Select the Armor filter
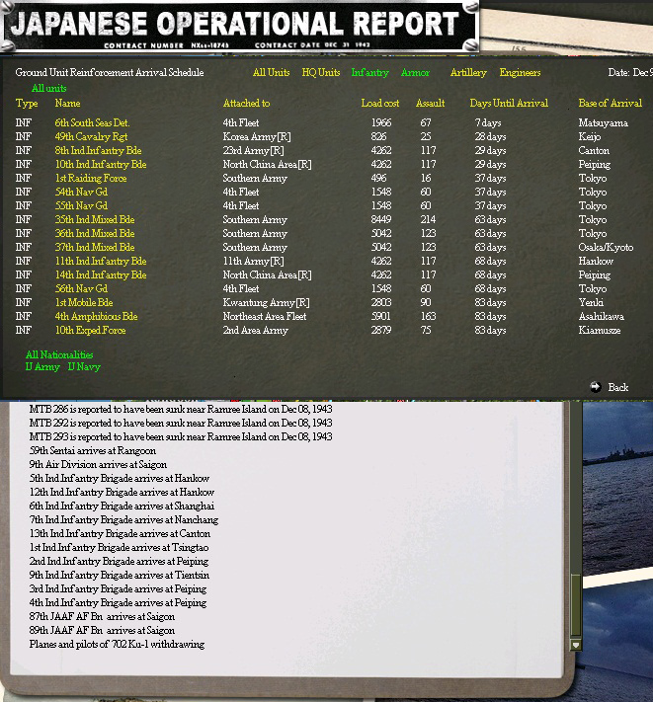 pos(415,72)
